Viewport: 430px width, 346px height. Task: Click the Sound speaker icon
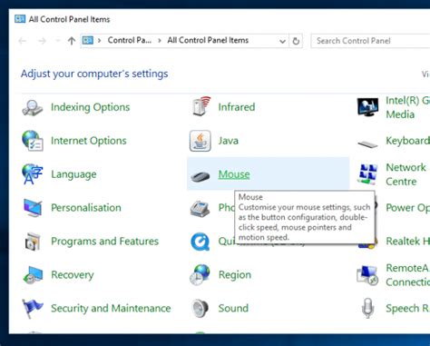point(200,308)
